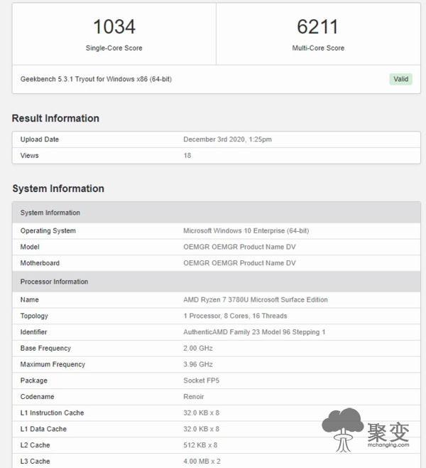426x468 pixels.
Task: Select L1 Instruction Cache value 32.0 KB x 8
Action: [202, 413]
